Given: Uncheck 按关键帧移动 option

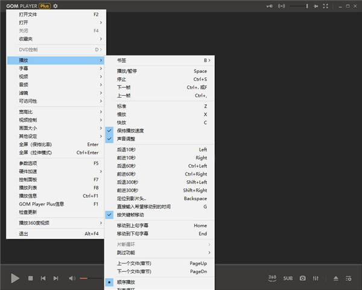Looking at the screenshot, I should pyautogui.click(x=130, y=214).
